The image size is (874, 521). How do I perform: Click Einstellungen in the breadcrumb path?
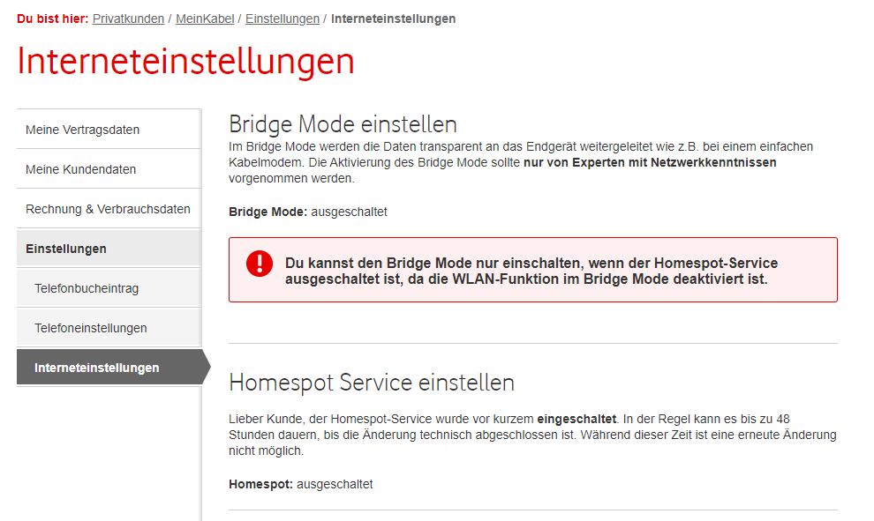282,18
